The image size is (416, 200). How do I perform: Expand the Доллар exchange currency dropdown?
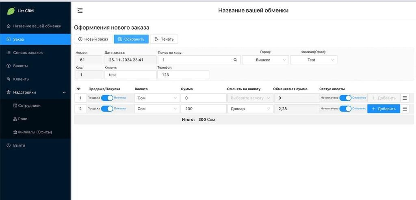point(250,109)
